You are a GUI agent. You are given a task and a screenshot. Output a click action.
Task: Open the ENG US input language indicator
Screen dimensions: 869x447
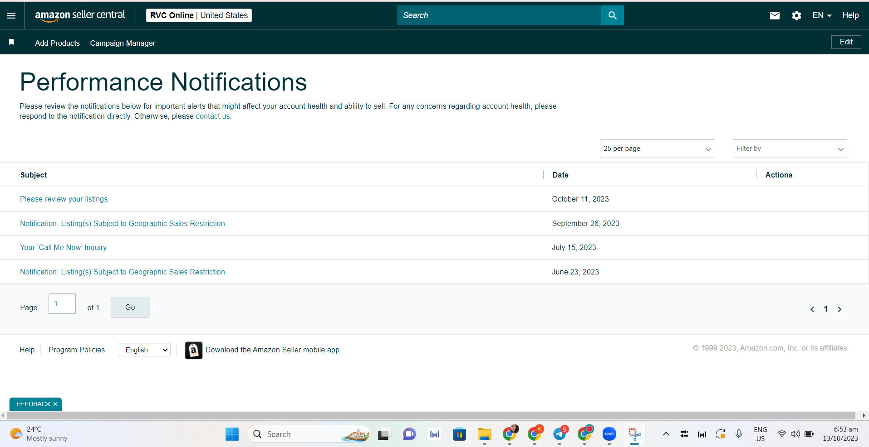click(x=761, y=434)
